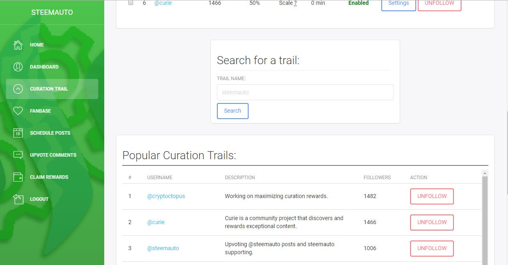Screen dimensions: 508x265
Task: Click the 1482 followers count
Action: pyautogui.click(x=370, y=196)
